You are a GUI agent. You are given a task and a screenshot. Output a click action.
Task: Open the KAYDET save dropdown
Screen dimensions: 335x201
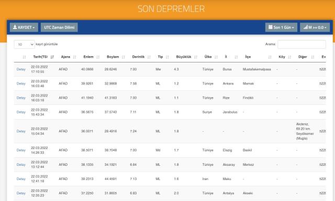coord(24,27)
